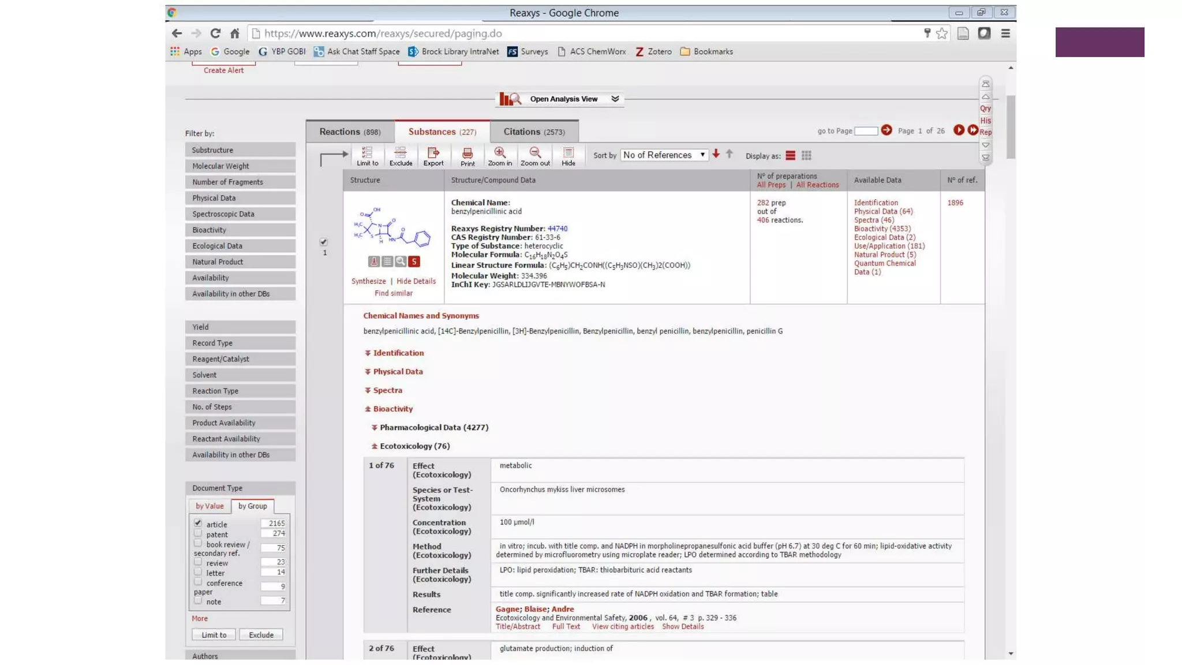Switch to the Reactions tab
Screen dimensions: 1182x665
(350, 132)
